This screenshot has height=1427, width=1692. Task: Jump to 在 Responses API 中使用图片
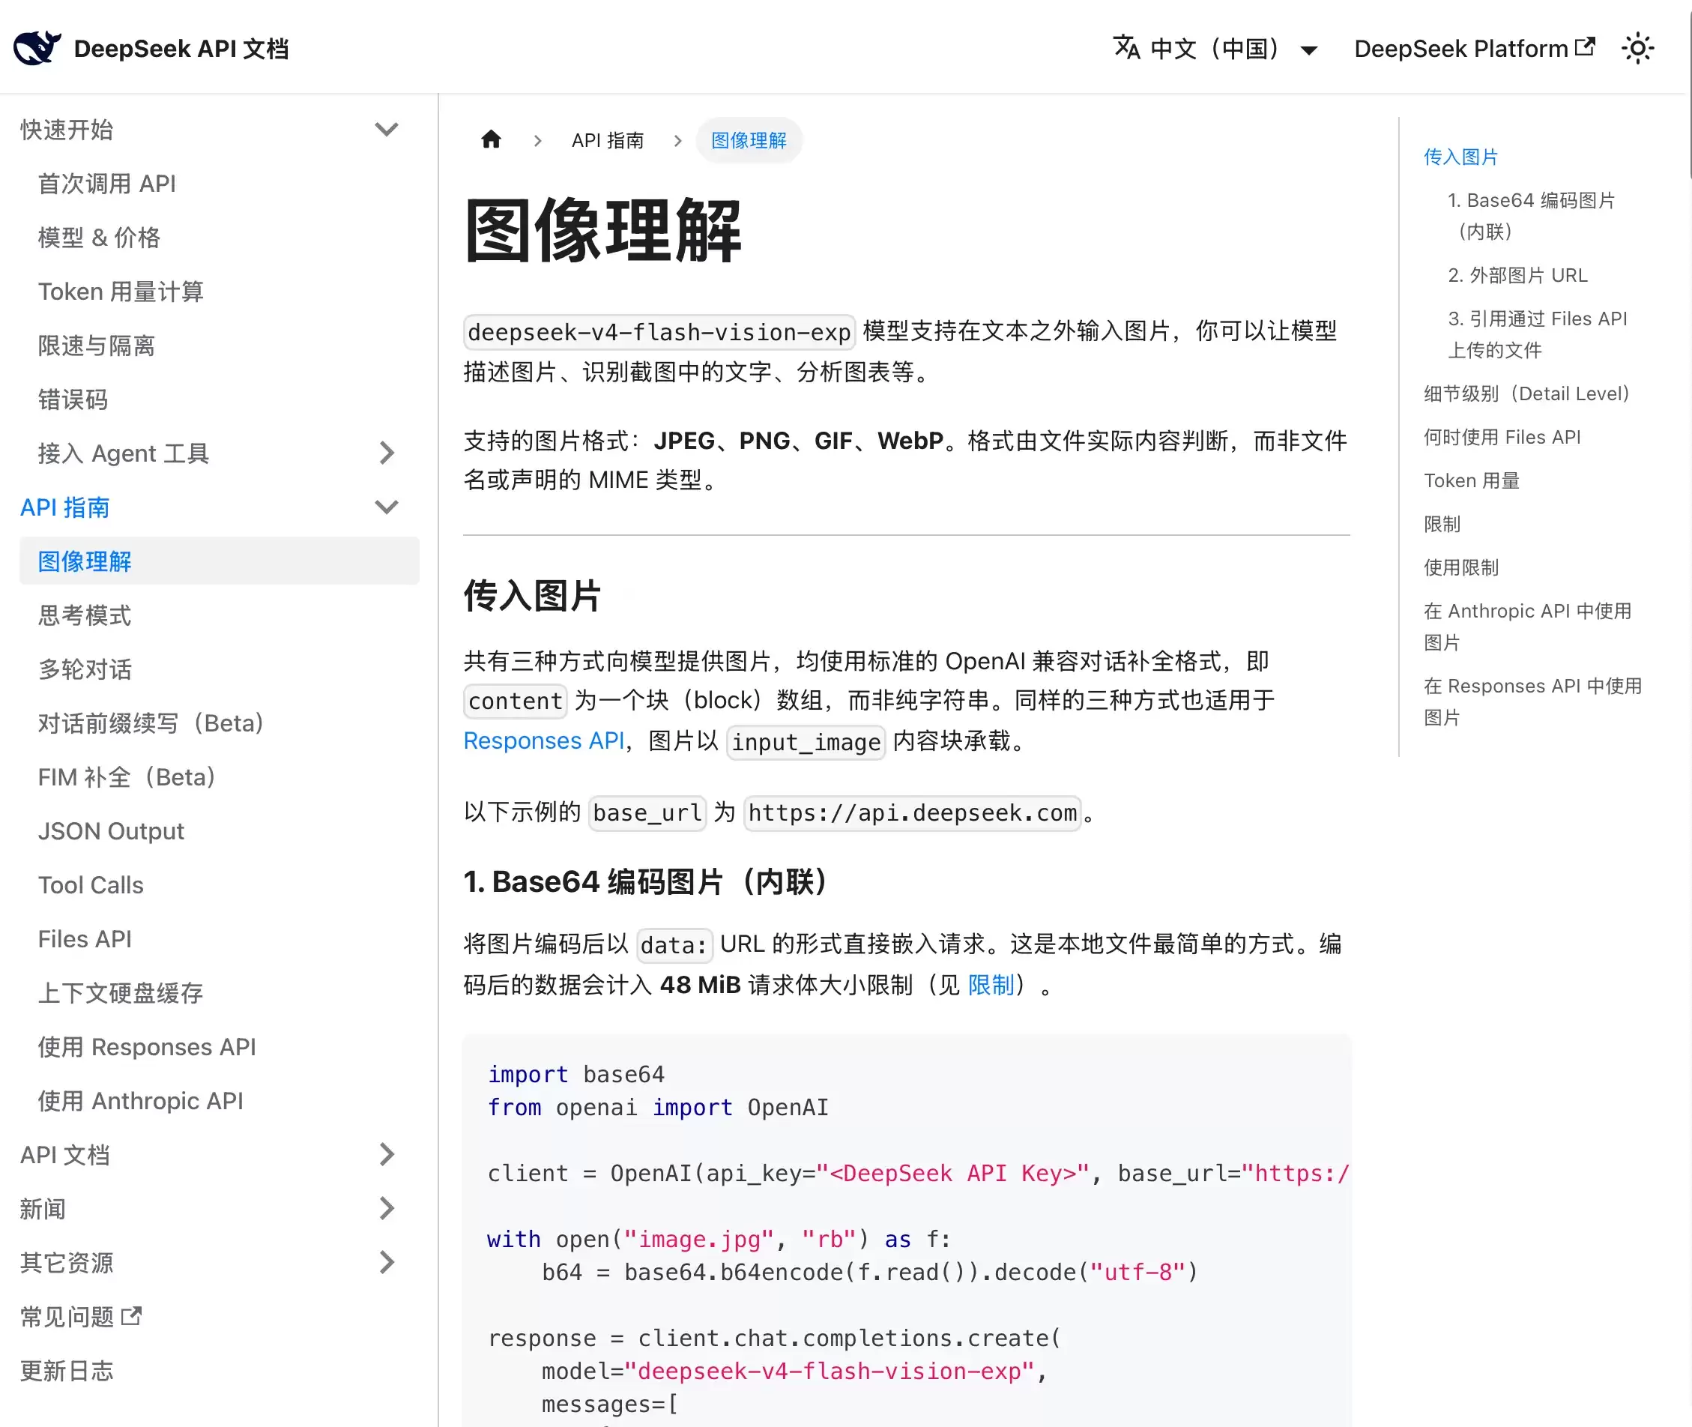click(1532, 702)
